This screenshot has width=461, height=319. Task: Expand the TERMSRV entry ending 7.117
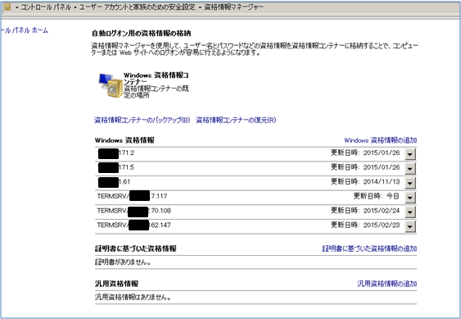pyautogui.click(x=410, y=197)
